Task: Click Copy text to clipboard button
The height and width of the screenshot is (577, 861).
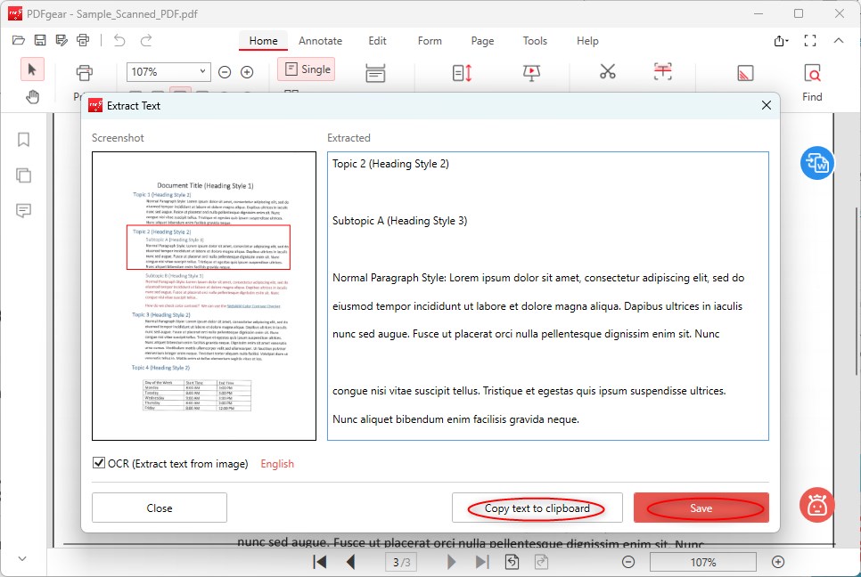Action: [x=537, y=508]
